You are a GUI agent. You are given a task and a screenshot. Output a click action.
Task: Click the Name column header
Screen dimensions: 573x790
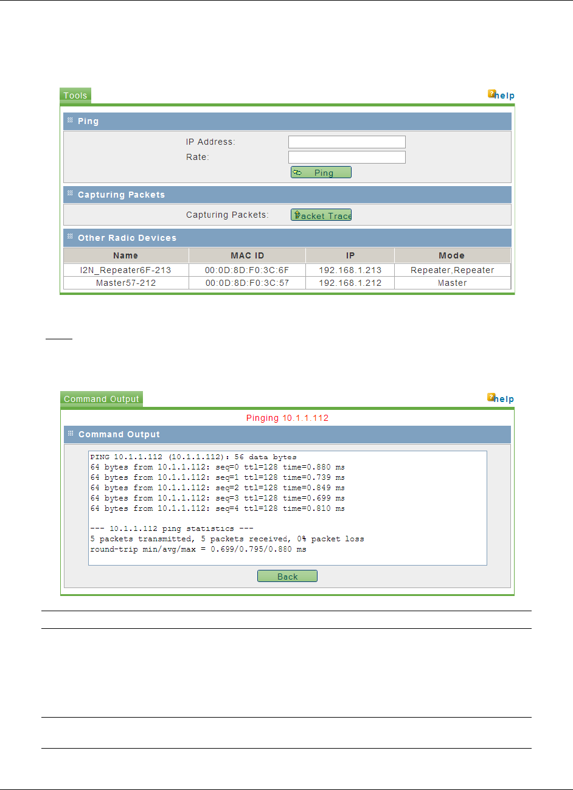click(126, 255)
